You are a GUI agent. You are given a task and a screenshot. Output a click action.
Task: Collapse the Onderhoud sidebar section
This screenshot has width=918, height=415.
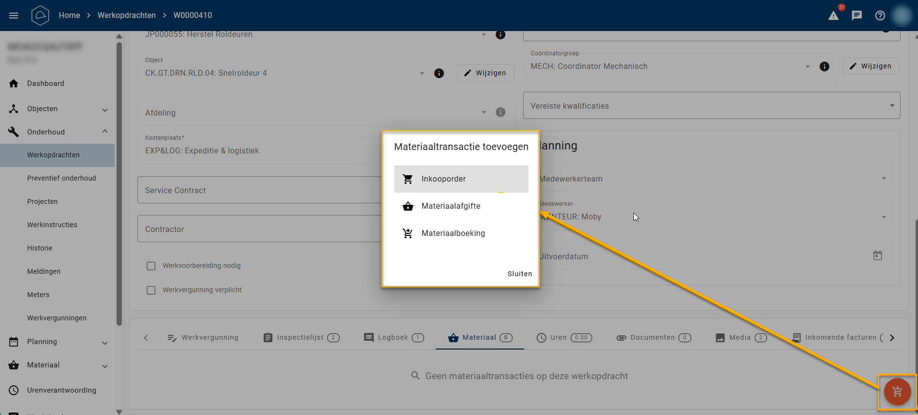[105, 132]
